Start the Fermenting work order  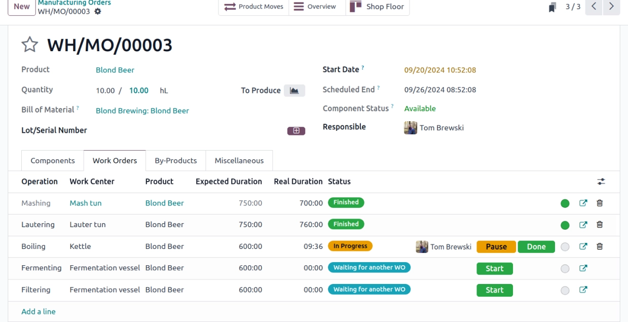click(495, 269)
